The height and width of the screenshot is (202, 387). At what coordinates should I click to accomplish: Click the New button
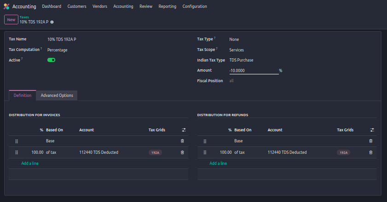click(11, 20)
